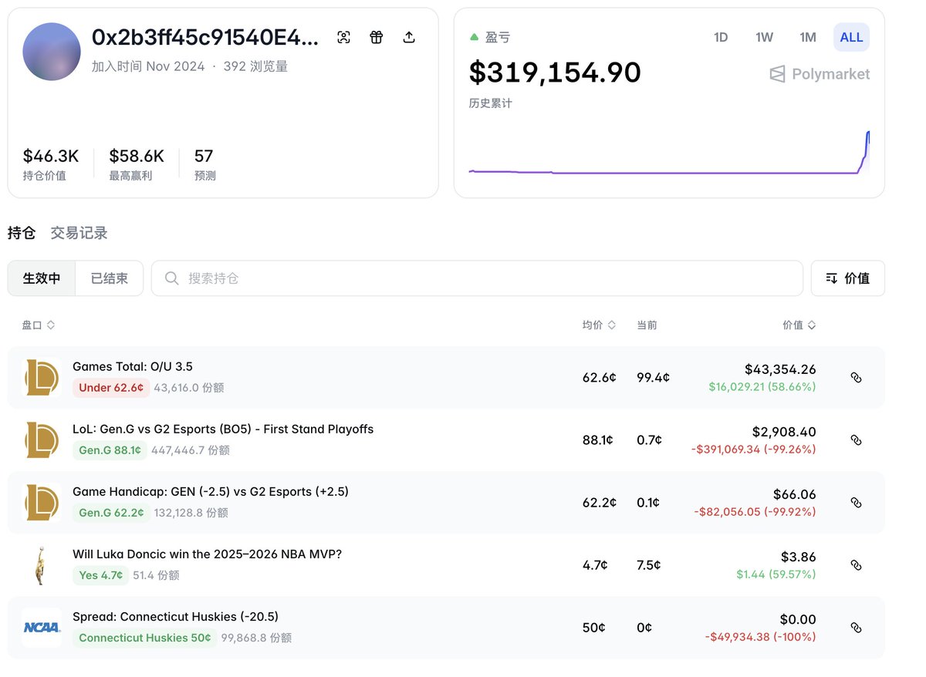
Task: Click League logo on Gen.G vs G2 BO5 row
Action: point(42,440)
